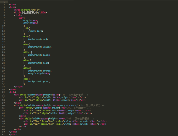Click the opening <html> tag on line 2
The image size is (178, 136).
coord(12,5)
